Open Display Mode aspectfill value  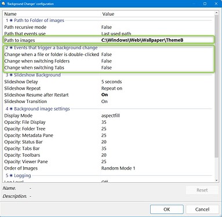pos(111,116)
